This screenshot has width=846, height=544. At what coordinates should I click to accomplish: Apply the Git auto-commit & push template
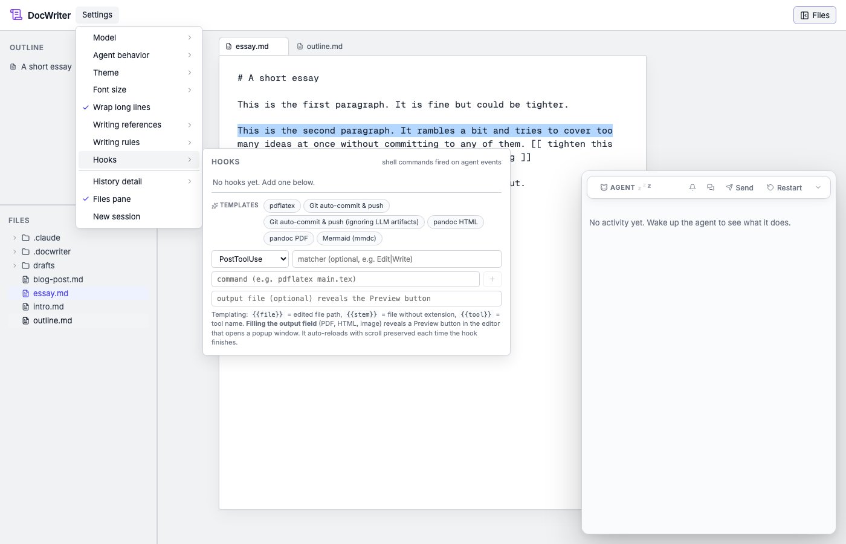[x=346, y=206]
